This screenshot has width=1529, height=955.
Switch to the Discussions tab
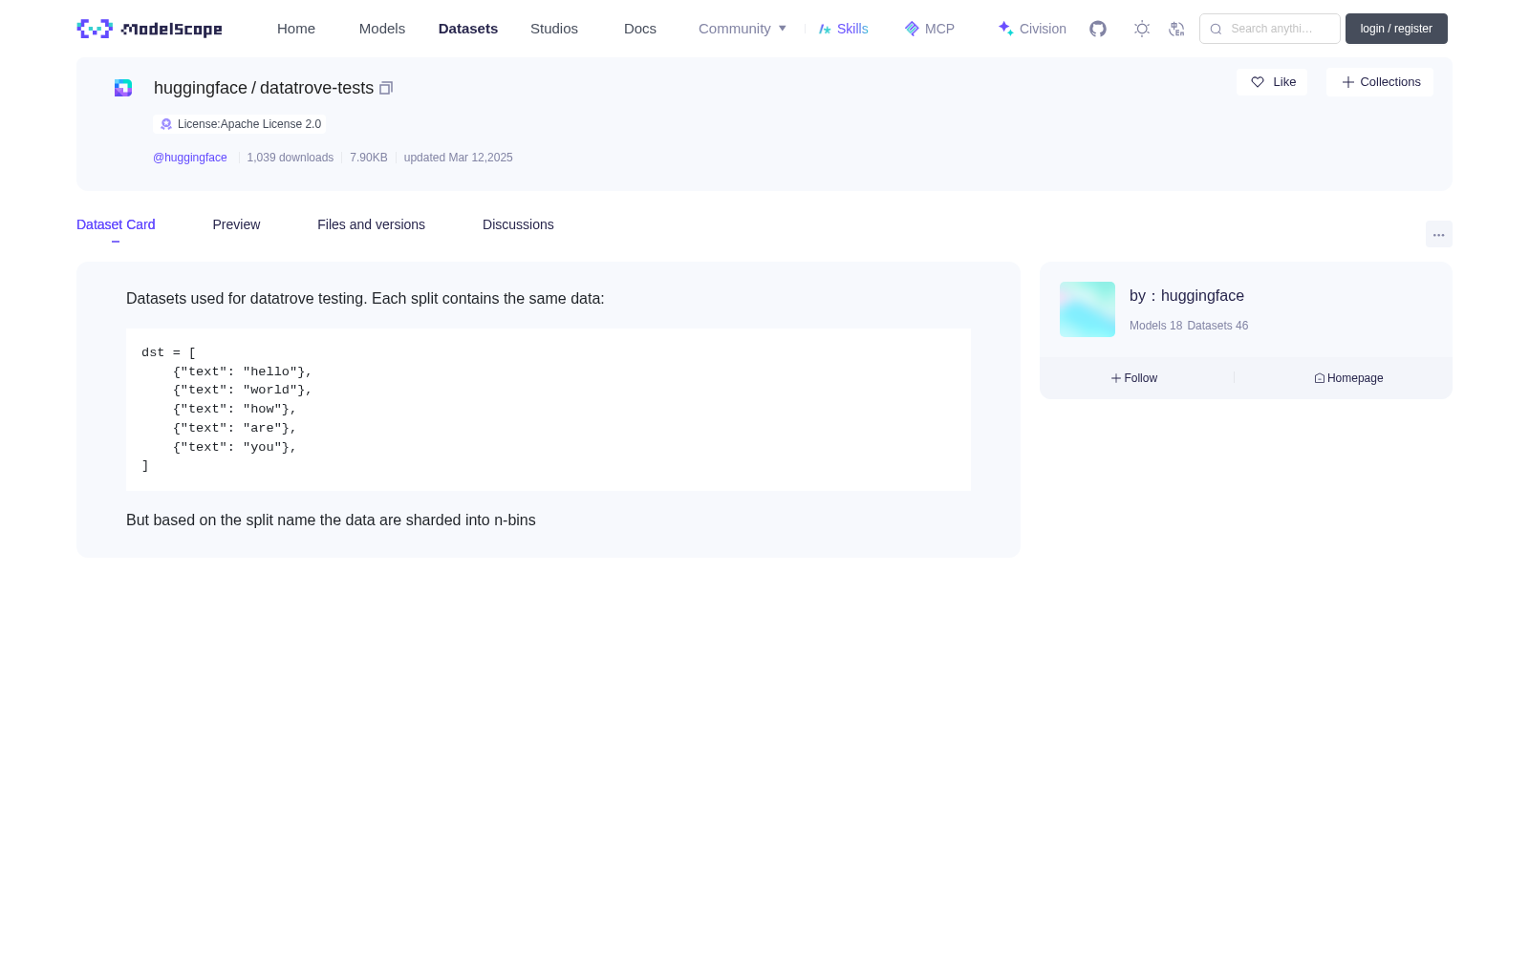(518, 224)
